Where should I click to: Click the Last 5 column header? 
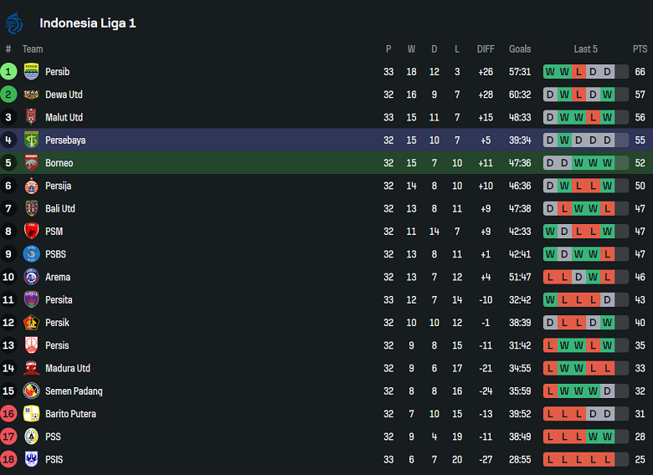tap(585, 49)
